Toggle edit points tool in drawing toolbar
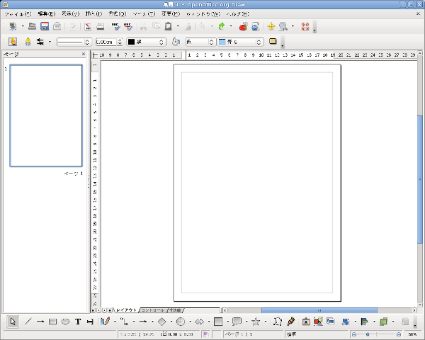 pos(277,322)
